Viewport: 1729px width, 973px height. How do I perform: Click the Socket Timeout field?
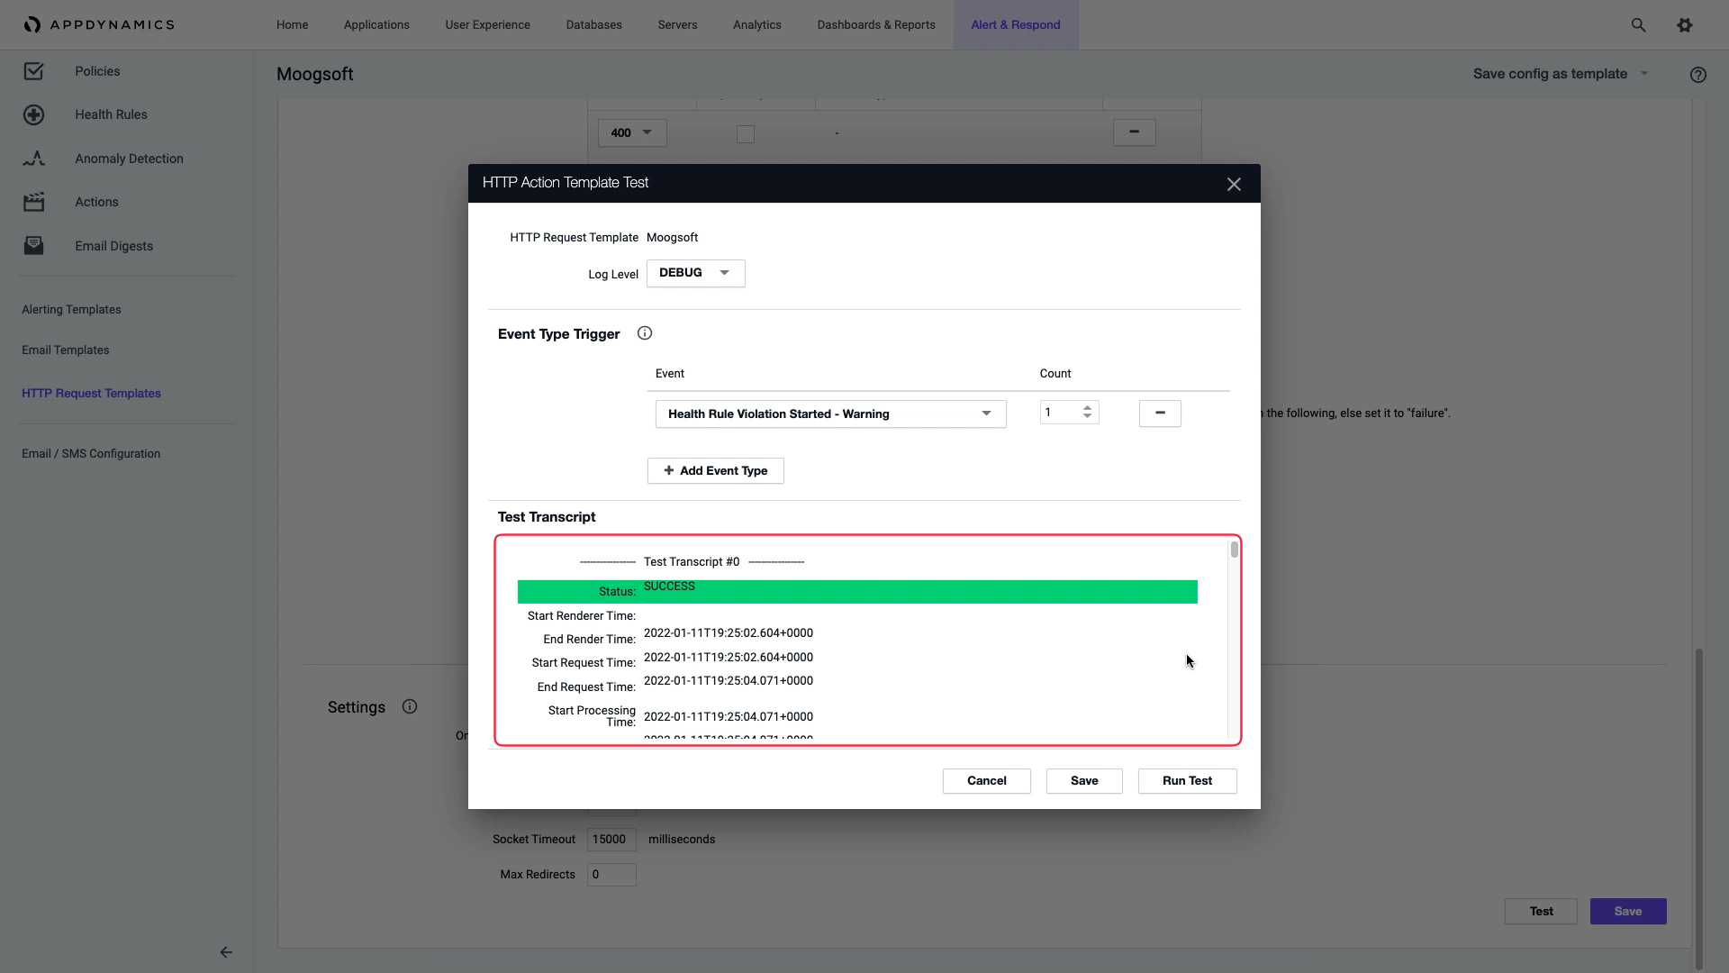point(611,840)
